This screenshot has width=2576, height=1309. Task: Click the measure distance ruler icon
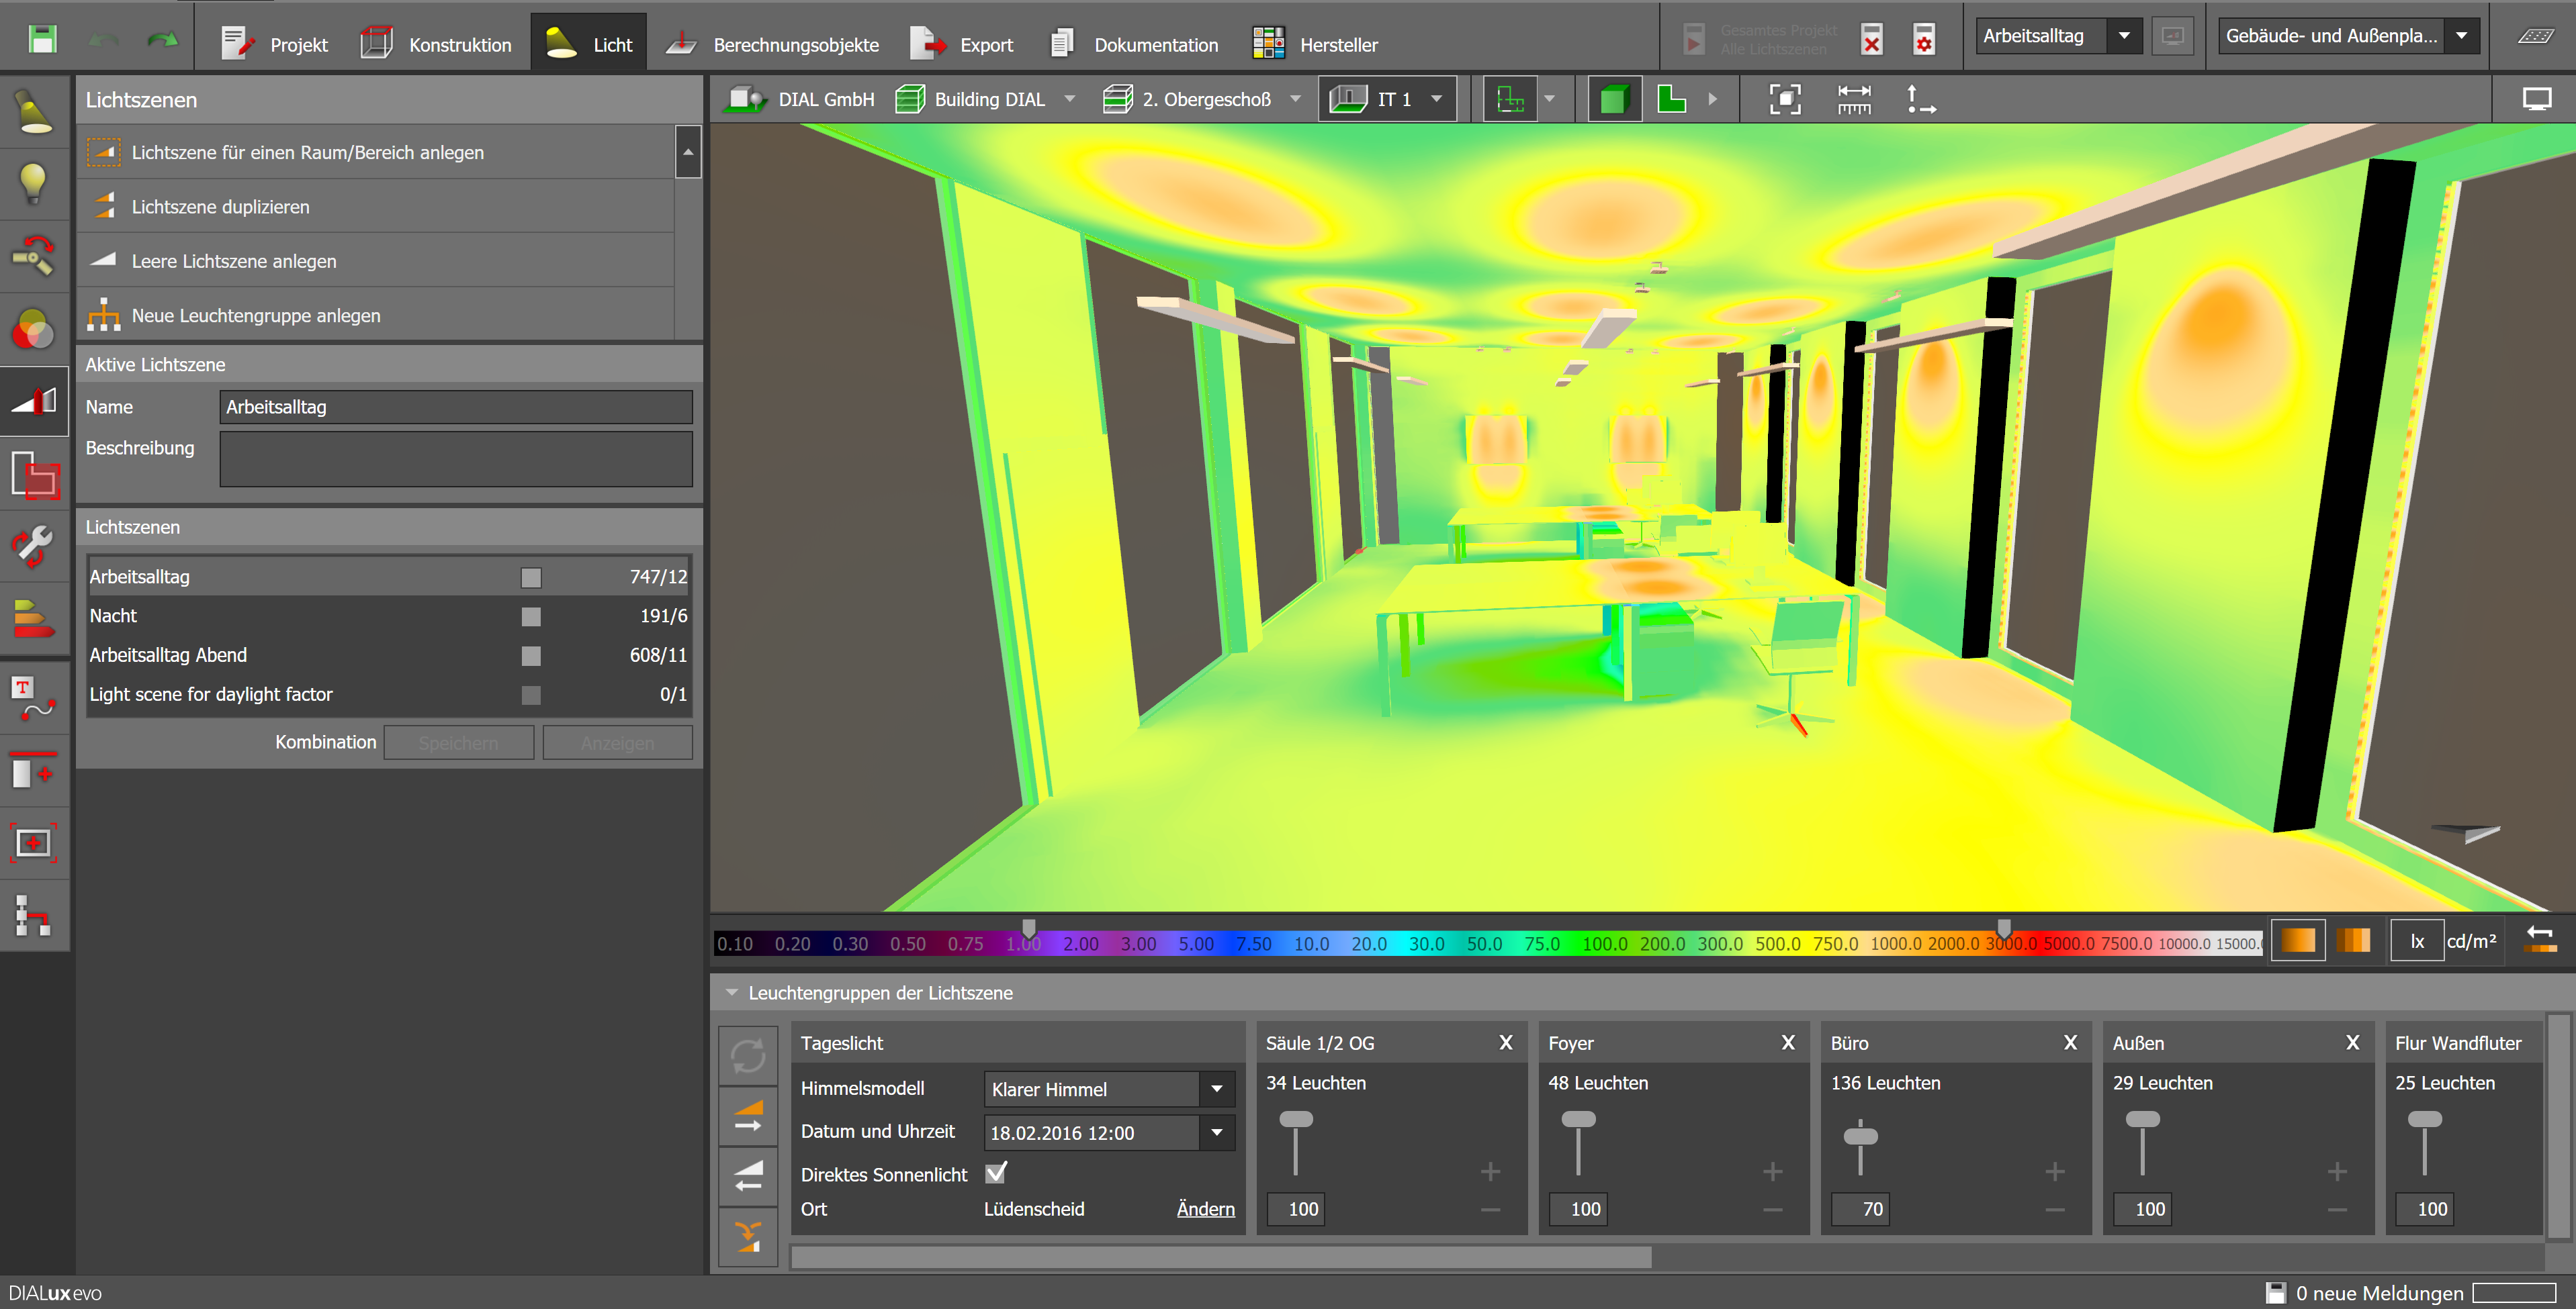pyautogui.click(x=1854, y=99)
